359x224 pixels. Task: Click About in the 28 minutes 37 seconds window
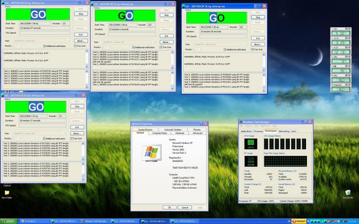[x=77, y=133]
